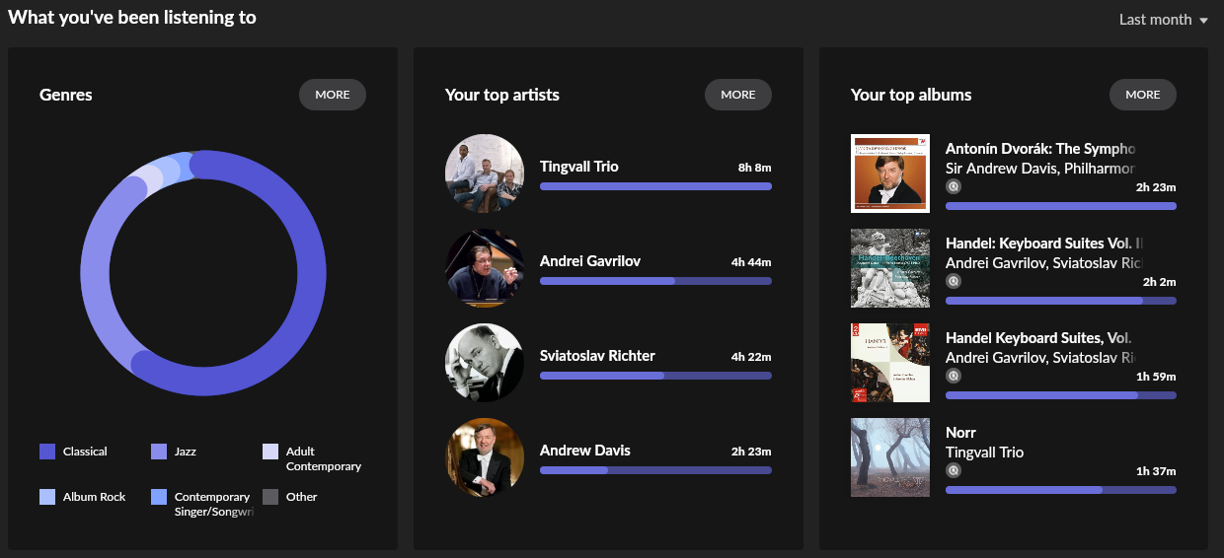Viewport: 1224px width, 558px height.
Task: Click MORE button in top albums panel
Action: click(1143, 95)
